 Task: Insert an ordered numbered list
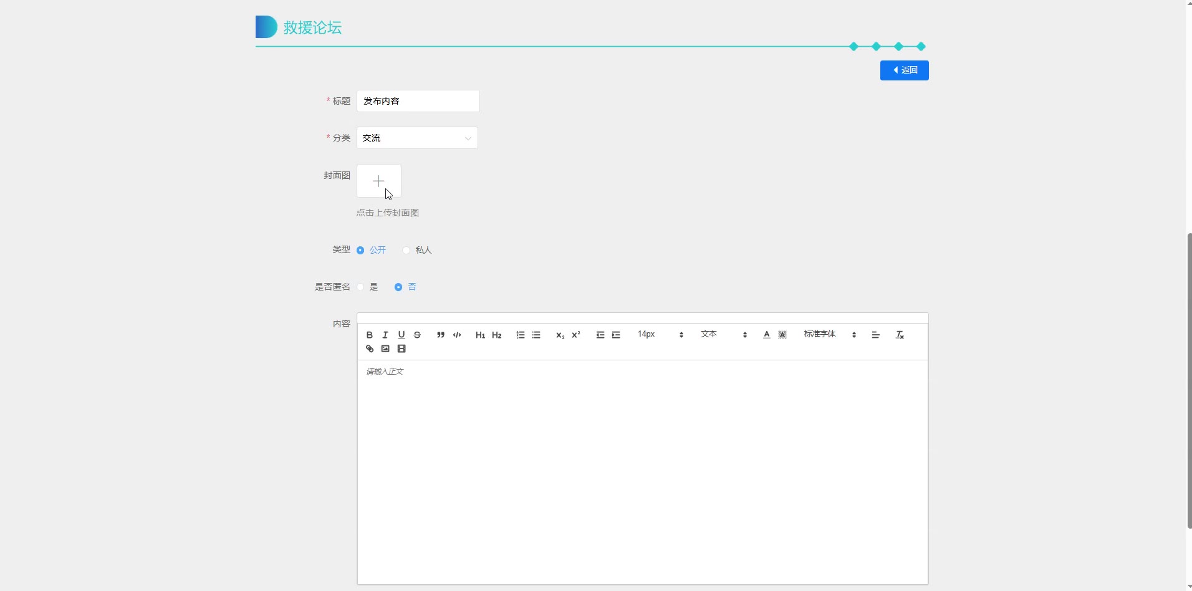click(521, 335)
